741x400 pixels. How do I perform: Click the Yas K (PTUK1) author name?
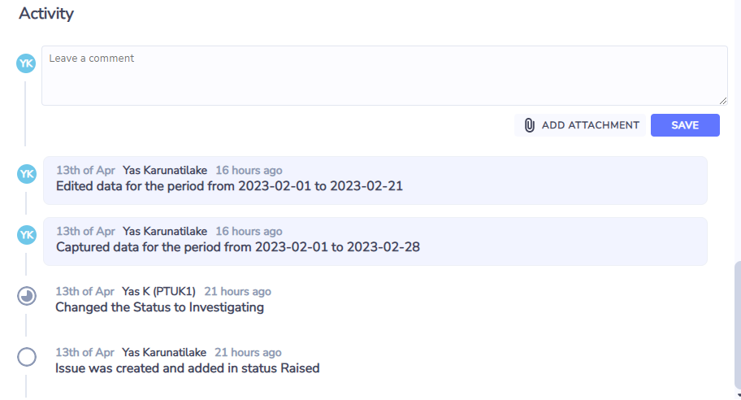(158, 291)
